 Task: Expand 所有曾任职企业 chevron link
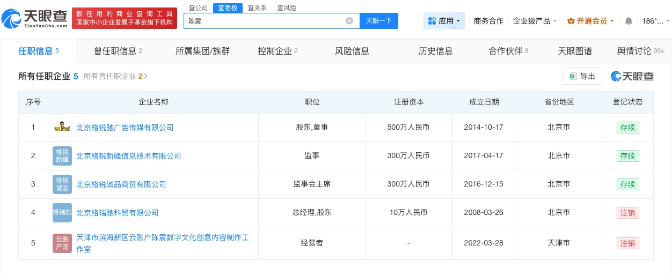pos(115,76)
